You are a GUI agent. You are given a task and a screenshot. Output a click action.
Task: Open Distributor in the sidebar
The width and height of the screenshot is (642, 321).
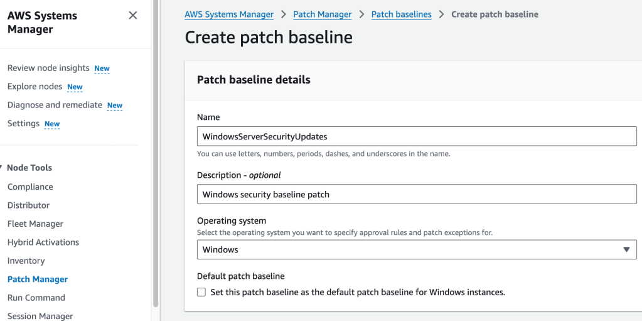pos(28,205)
